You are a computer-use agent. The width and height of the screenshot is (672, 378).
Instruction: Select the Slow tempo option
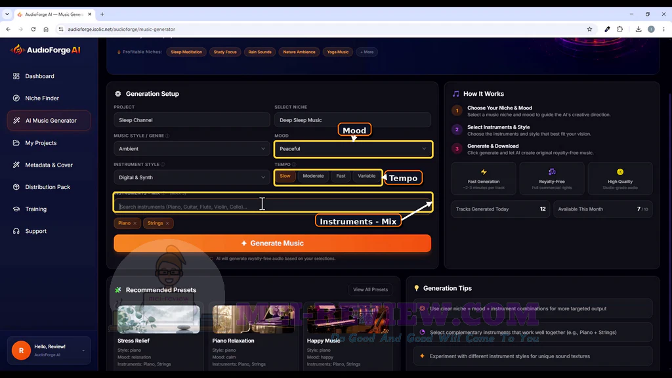coord(285,176)
